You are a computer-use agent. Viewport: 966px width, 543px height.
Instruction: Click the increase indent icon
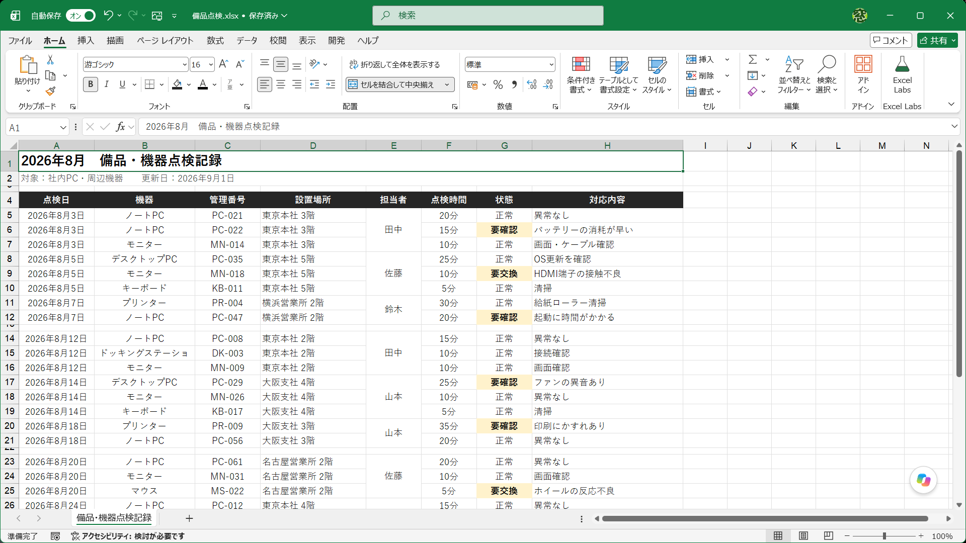(x=331, y=84)
